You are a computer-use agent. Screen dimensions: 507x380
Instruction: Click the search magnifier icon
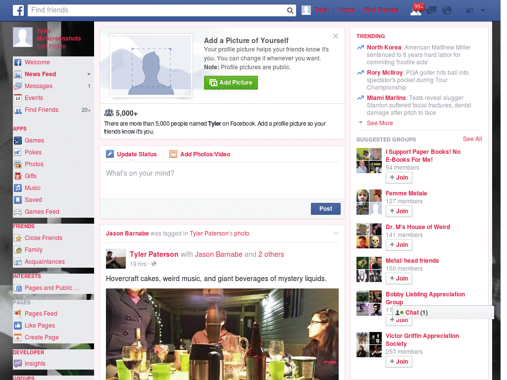pyautogui.click(x=290, y=11)
